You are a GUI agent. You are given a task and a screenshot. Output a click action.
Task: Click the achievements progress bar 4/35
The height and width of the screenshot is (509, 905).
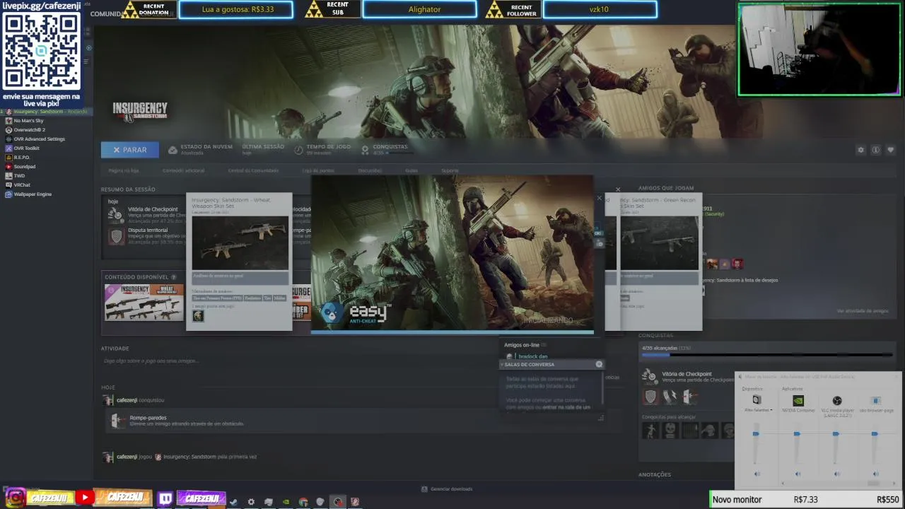pyautogui.click(x=766, y=355)
